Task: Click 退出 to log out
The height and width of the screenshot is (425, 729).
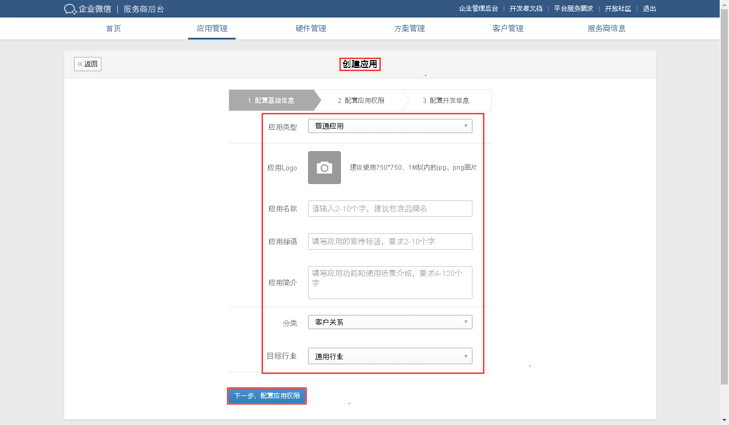Action: click(649, 9)
